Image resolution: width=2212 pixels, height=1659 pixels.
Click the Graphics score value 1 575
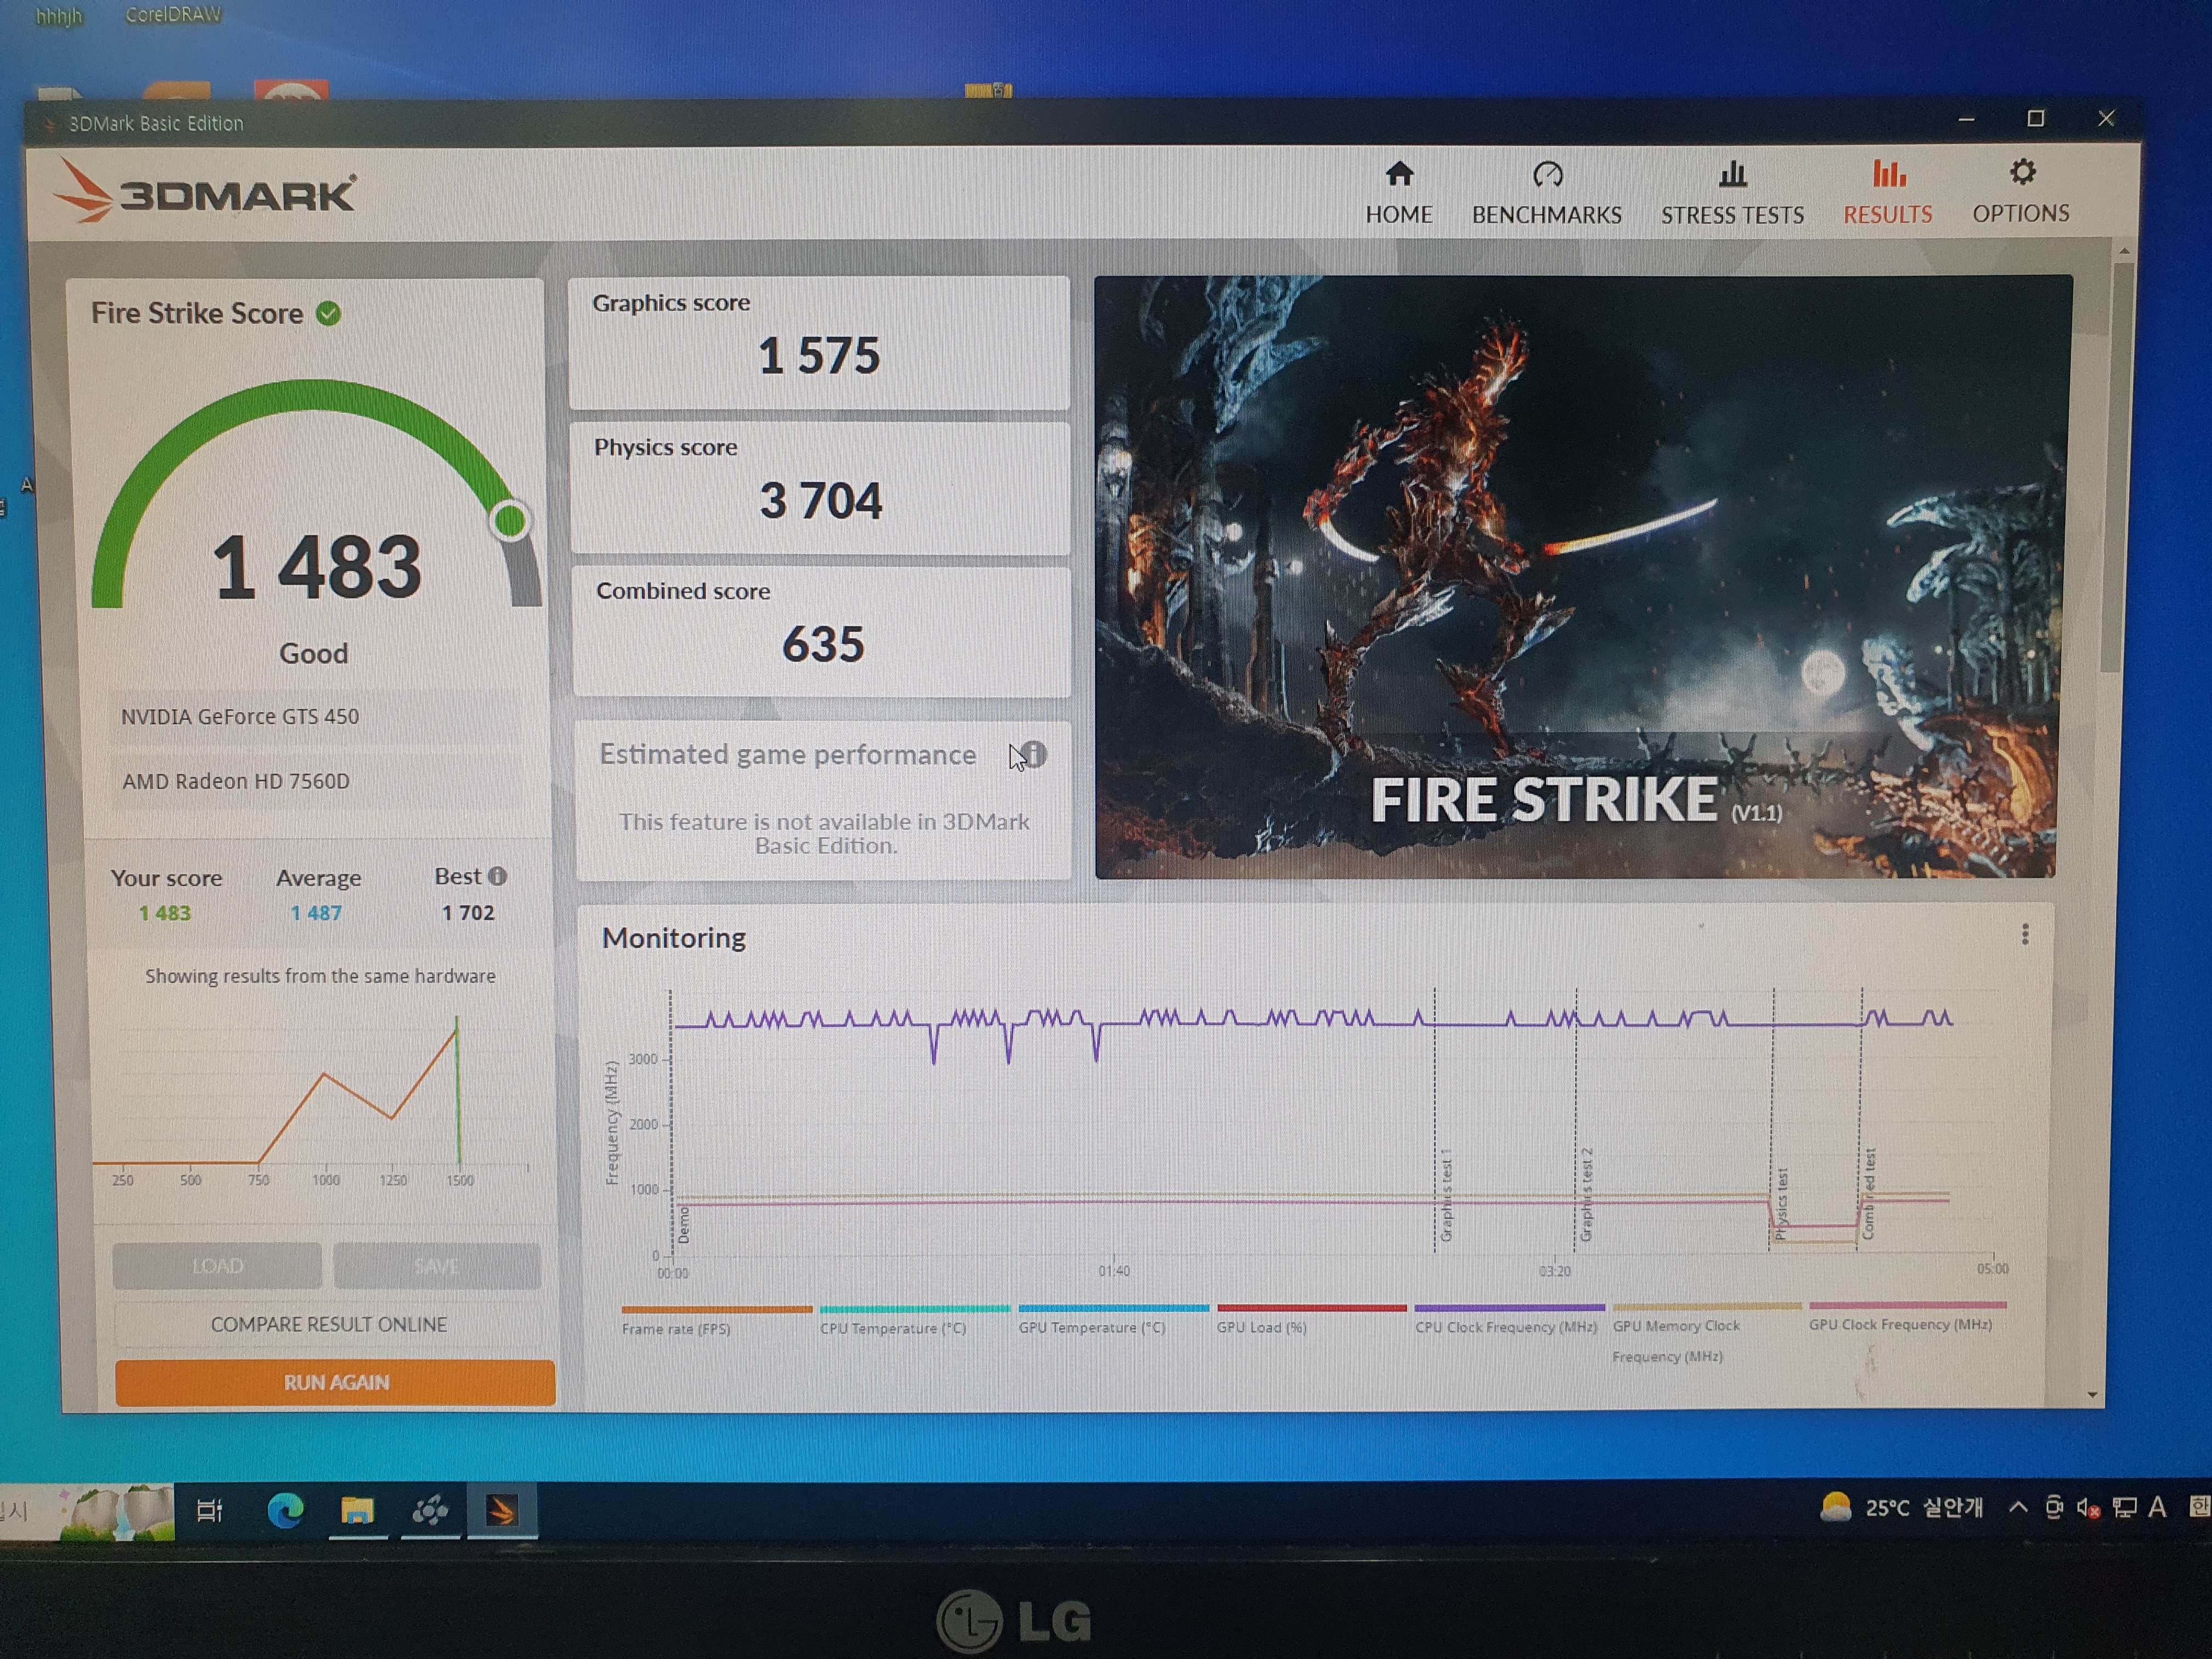click(819, 356)
